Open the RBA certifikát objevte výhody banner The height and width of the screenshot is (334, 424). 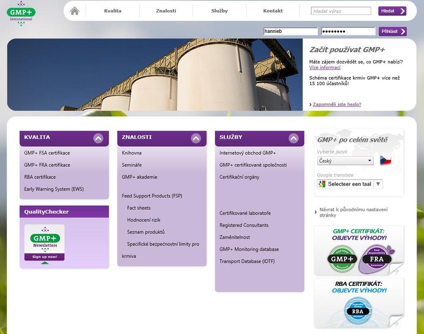click(359, 303)
